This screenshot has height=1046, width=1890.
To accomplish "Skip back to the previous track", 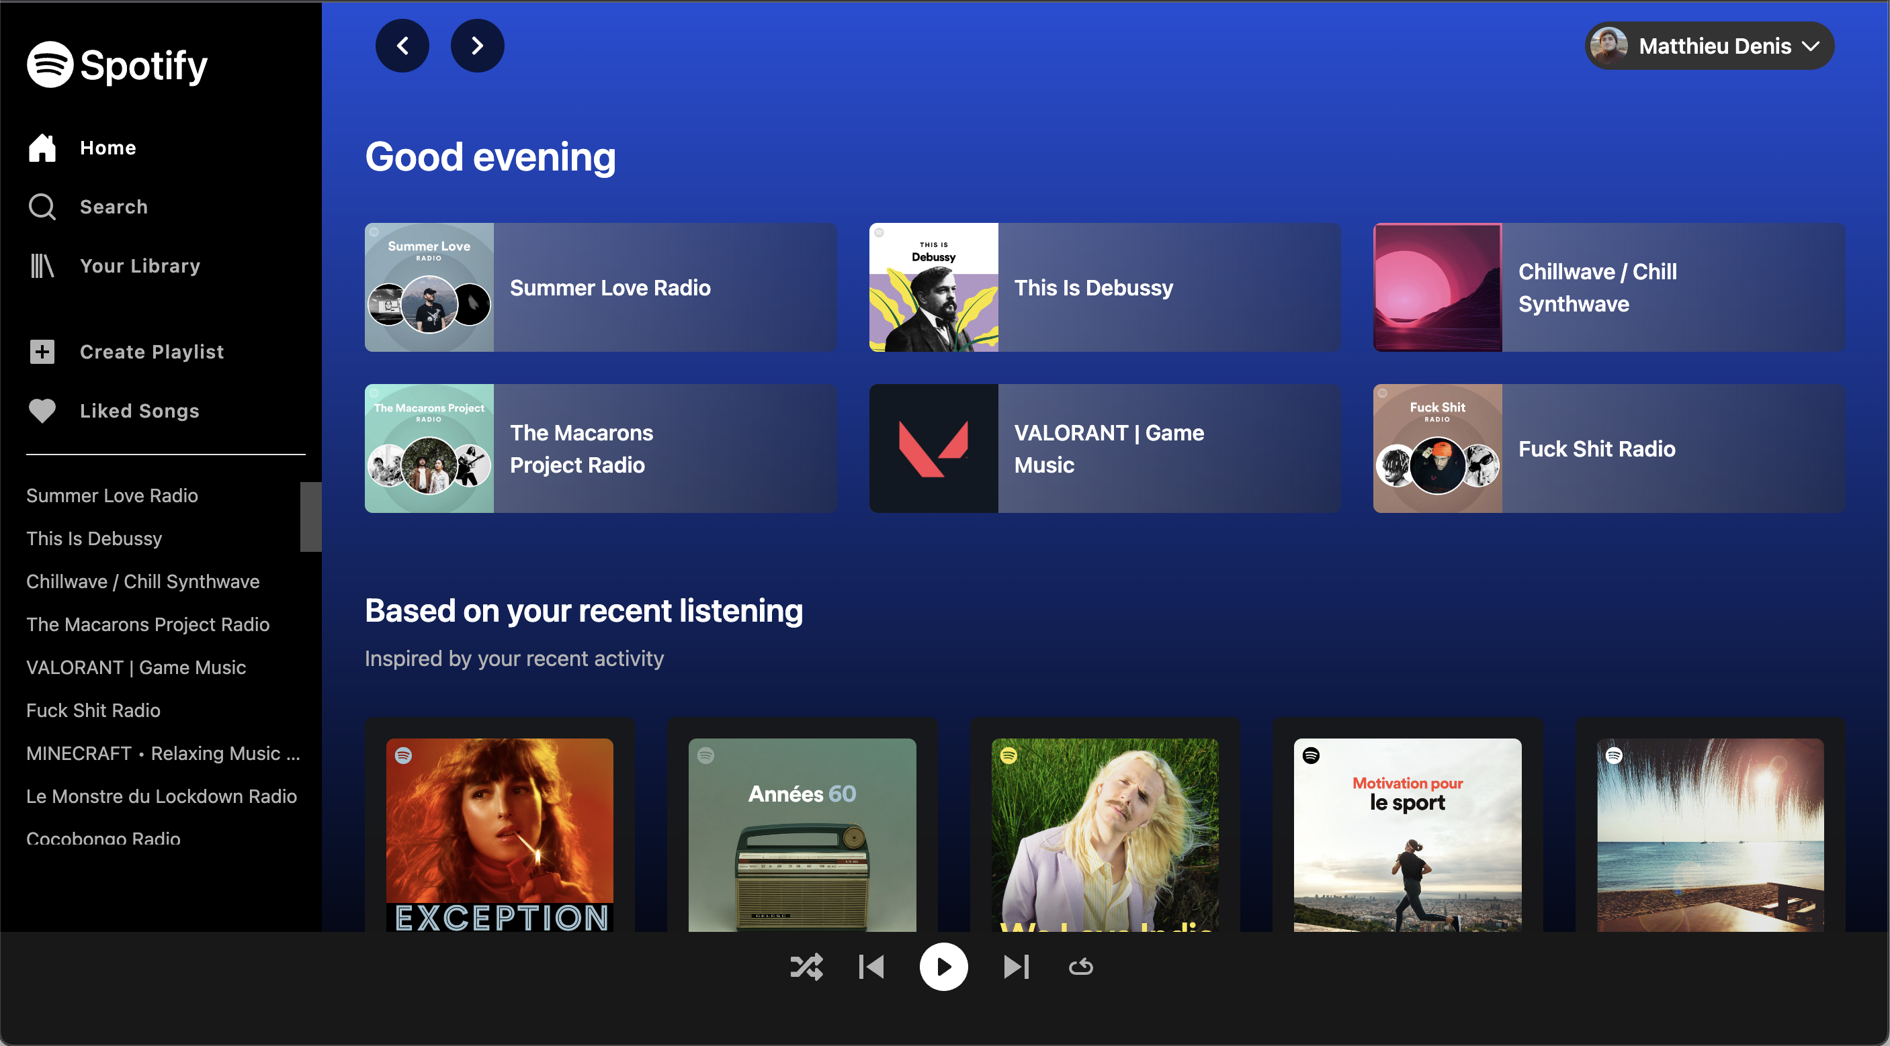I will pos(871,967).
